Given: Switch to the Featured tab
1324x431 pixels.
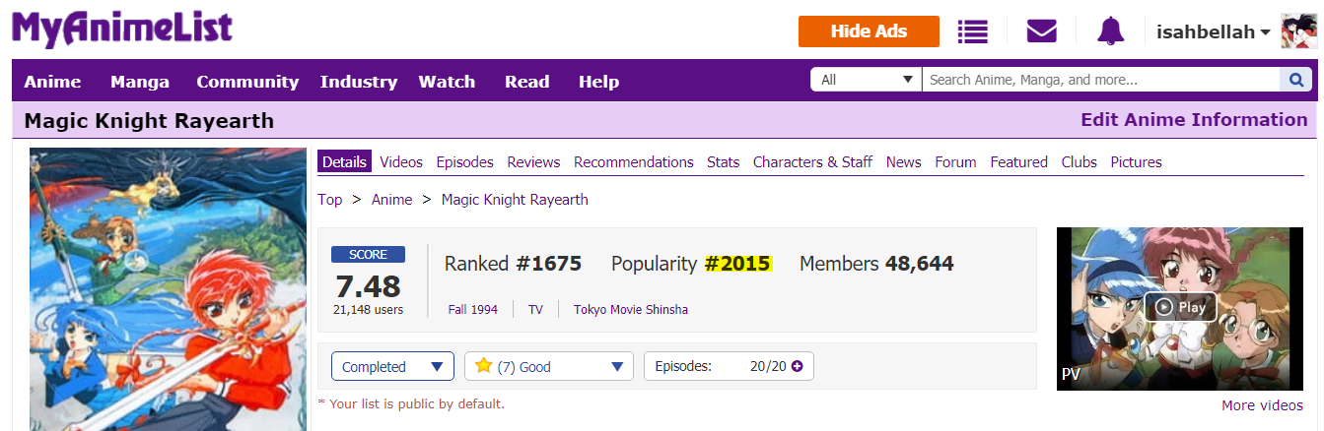Looking at the screenshot, I should [x=1019, y=161].
